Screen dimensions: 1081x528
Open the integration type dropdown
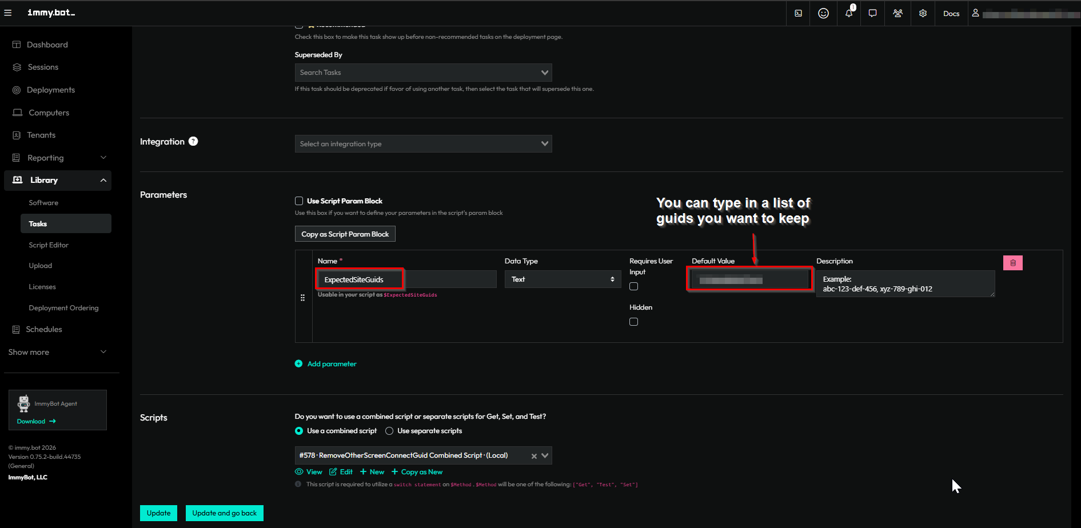tap(423, 144)
